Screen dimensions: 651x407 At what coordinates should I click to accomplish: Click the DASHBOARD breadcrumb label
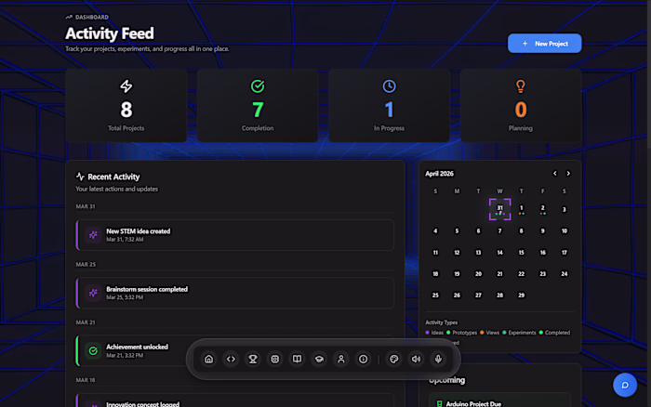[x=92, y=17]
